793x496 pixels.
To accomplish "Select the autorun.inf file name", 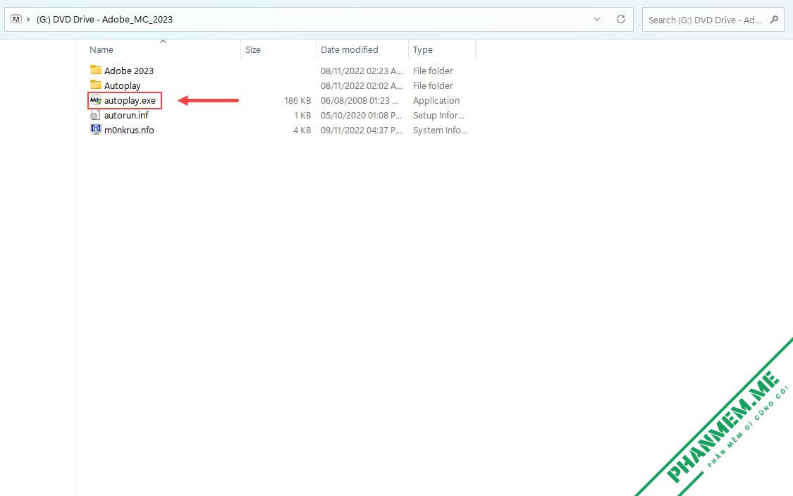I will coord(126,115).
